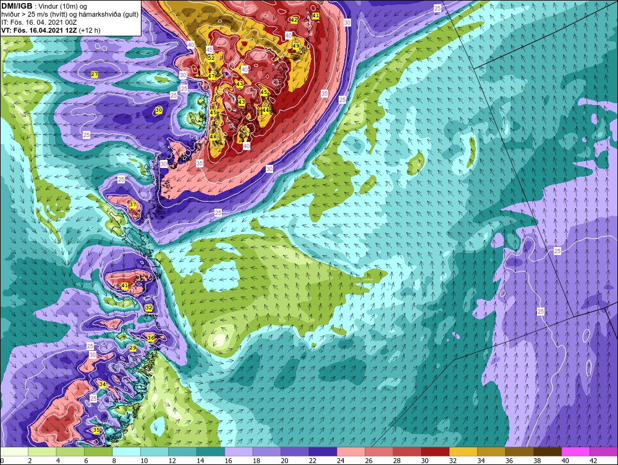Click the number 24 on the legend scale
This screenshot has width=618, height=465.
coord(341,461)
